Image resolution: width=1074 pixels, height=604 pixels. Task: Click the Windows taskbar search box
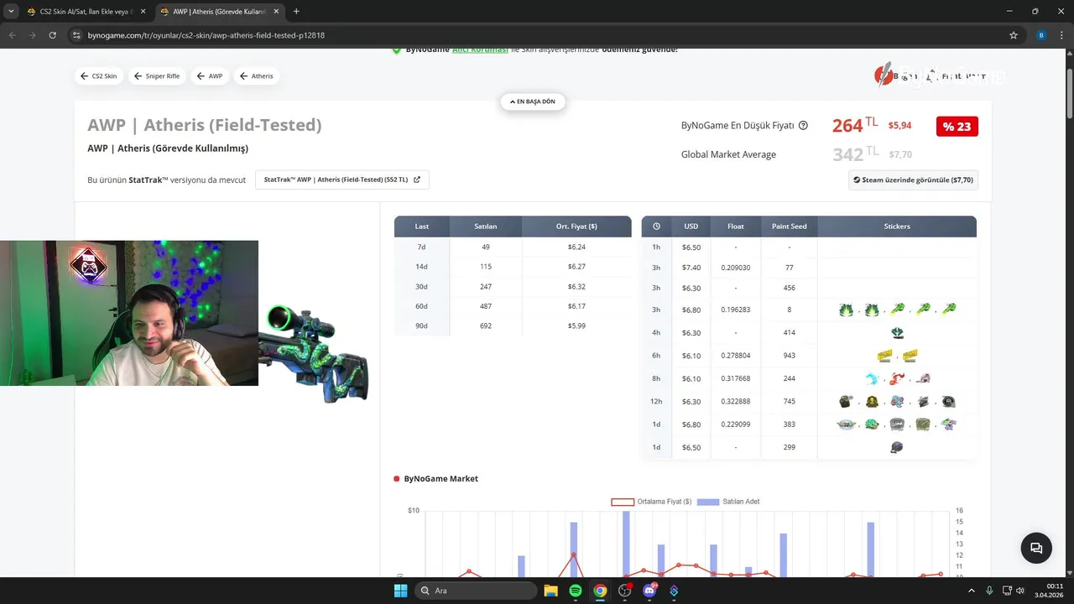477,591
